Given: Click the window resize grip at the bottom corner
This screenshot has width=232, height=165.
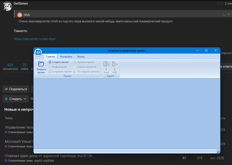Looking at the screenshot, I should click(219, 152).
